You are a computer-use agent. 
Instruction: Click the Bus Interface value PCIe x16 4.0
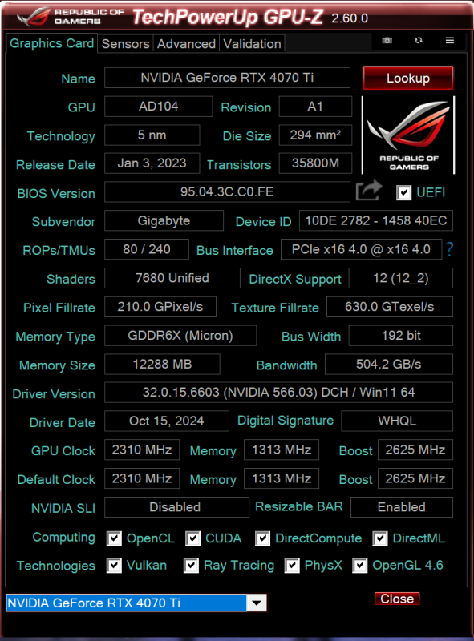[361, 249]
